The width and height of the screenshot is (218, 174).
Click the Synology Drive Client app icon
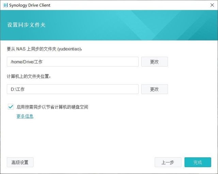point(5,5)
